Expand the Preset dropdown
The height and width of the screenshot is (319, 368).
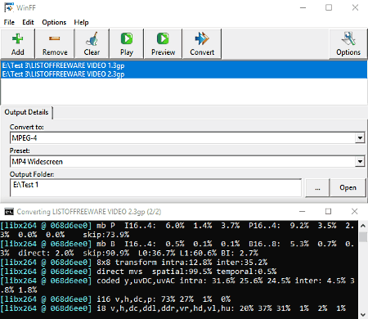coord(360,162)
